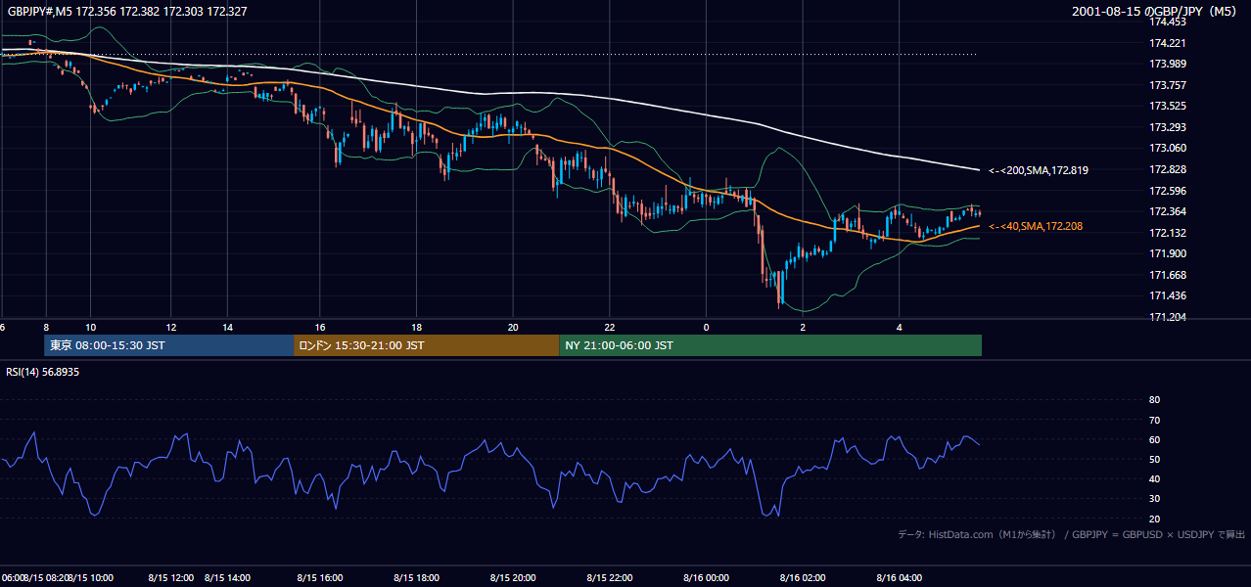Image resolution: width=1251 pixels, height=587 pixels.
Task: Select the Tokyo 08:00-15:30 JST session bar
Action: (x=168, y=345)
